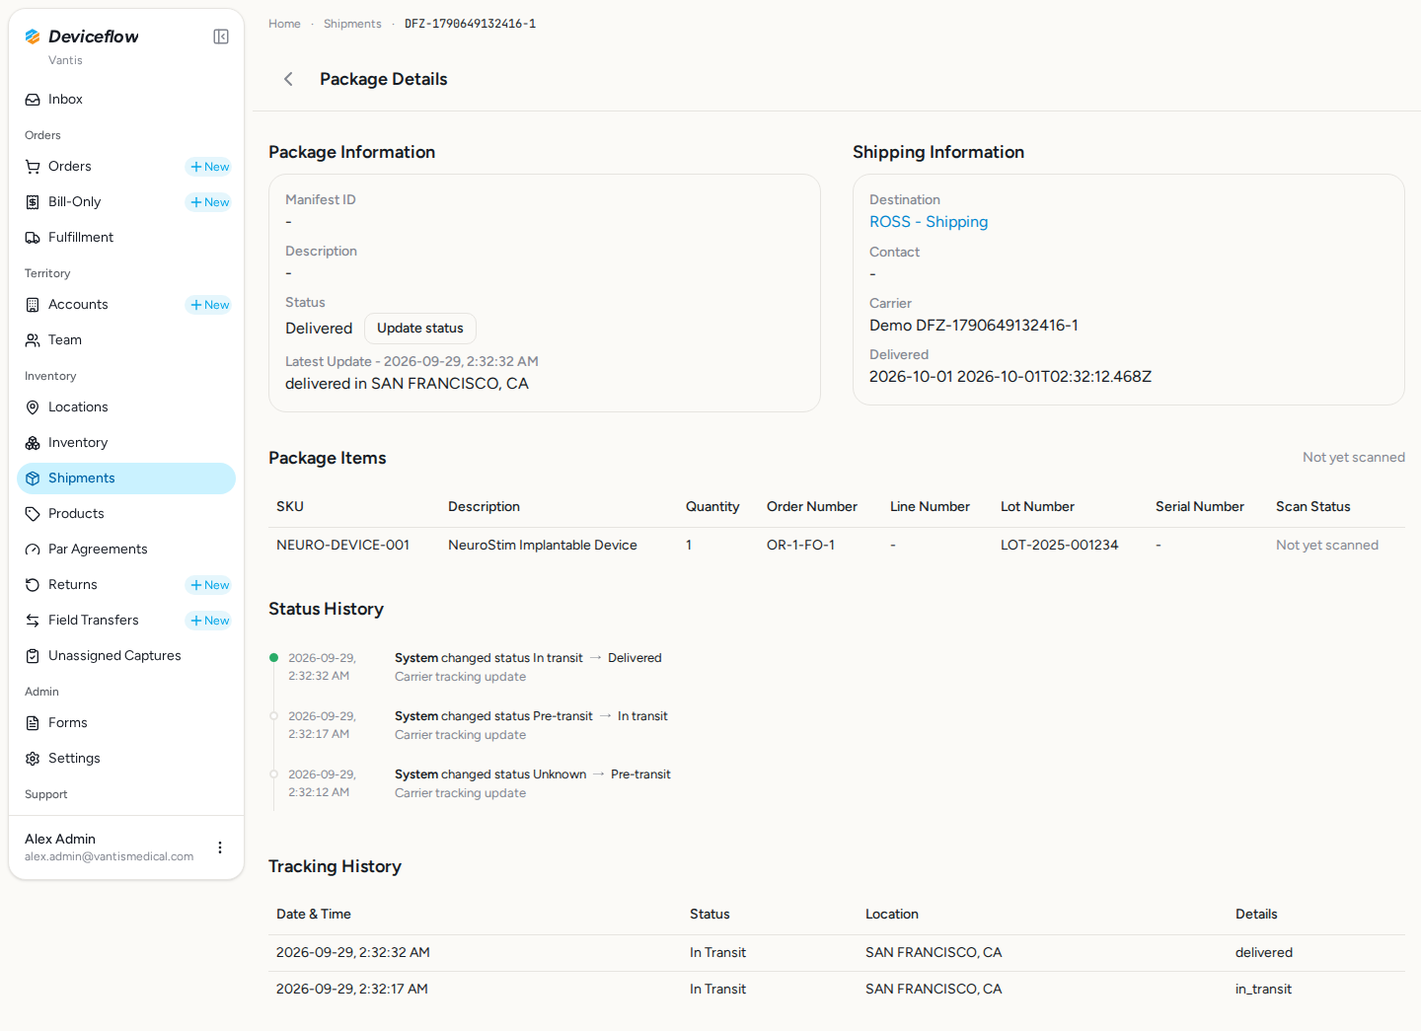Click the Settings gear icon
Image resolution: width=1421 pixels, height=1031 pixels.
pyautogui.click(x=33, y=759)
